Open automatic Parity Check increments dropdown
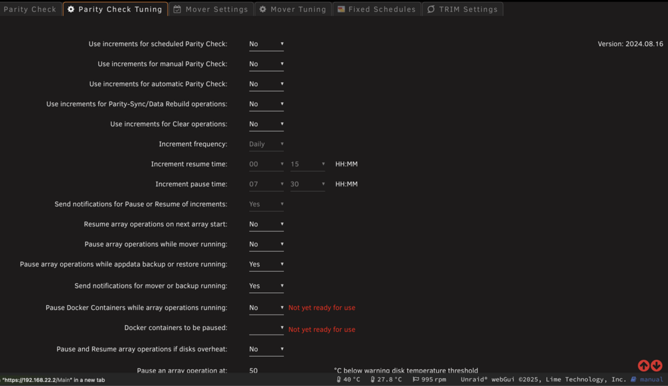 [x=267, y=84]
